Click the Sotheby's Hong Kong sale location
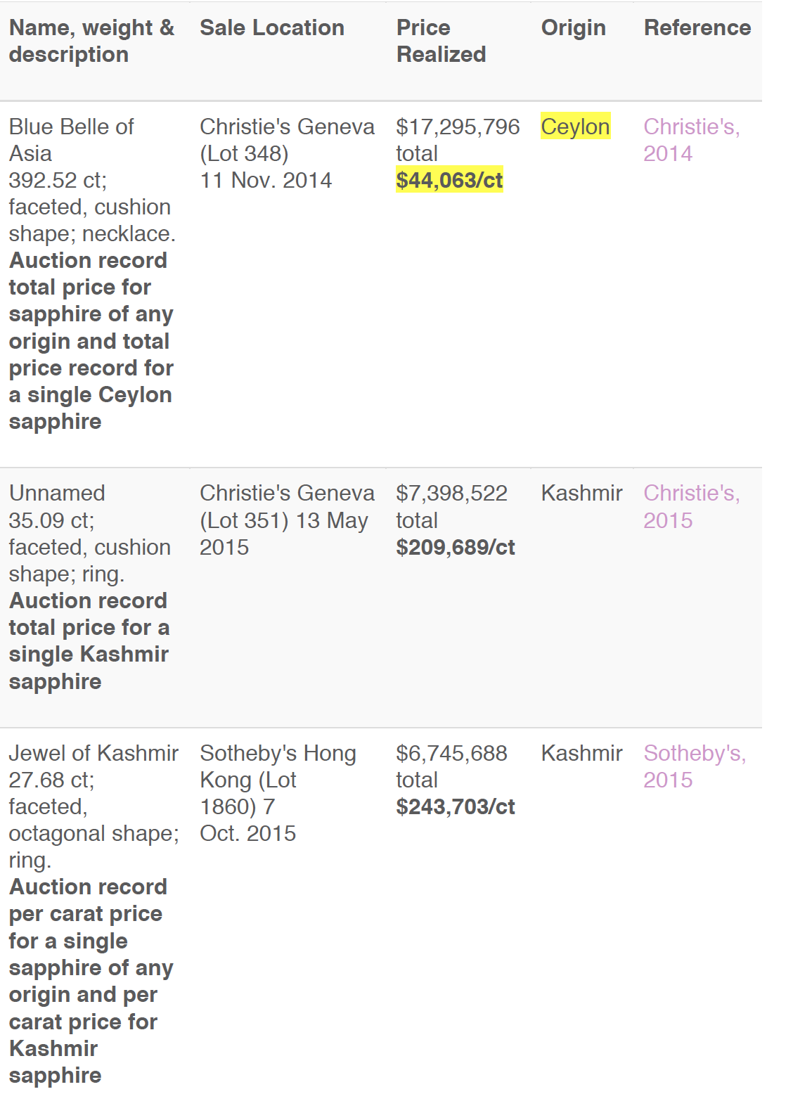Viewport: 793px width, 1094px height. tap(278, 793)
